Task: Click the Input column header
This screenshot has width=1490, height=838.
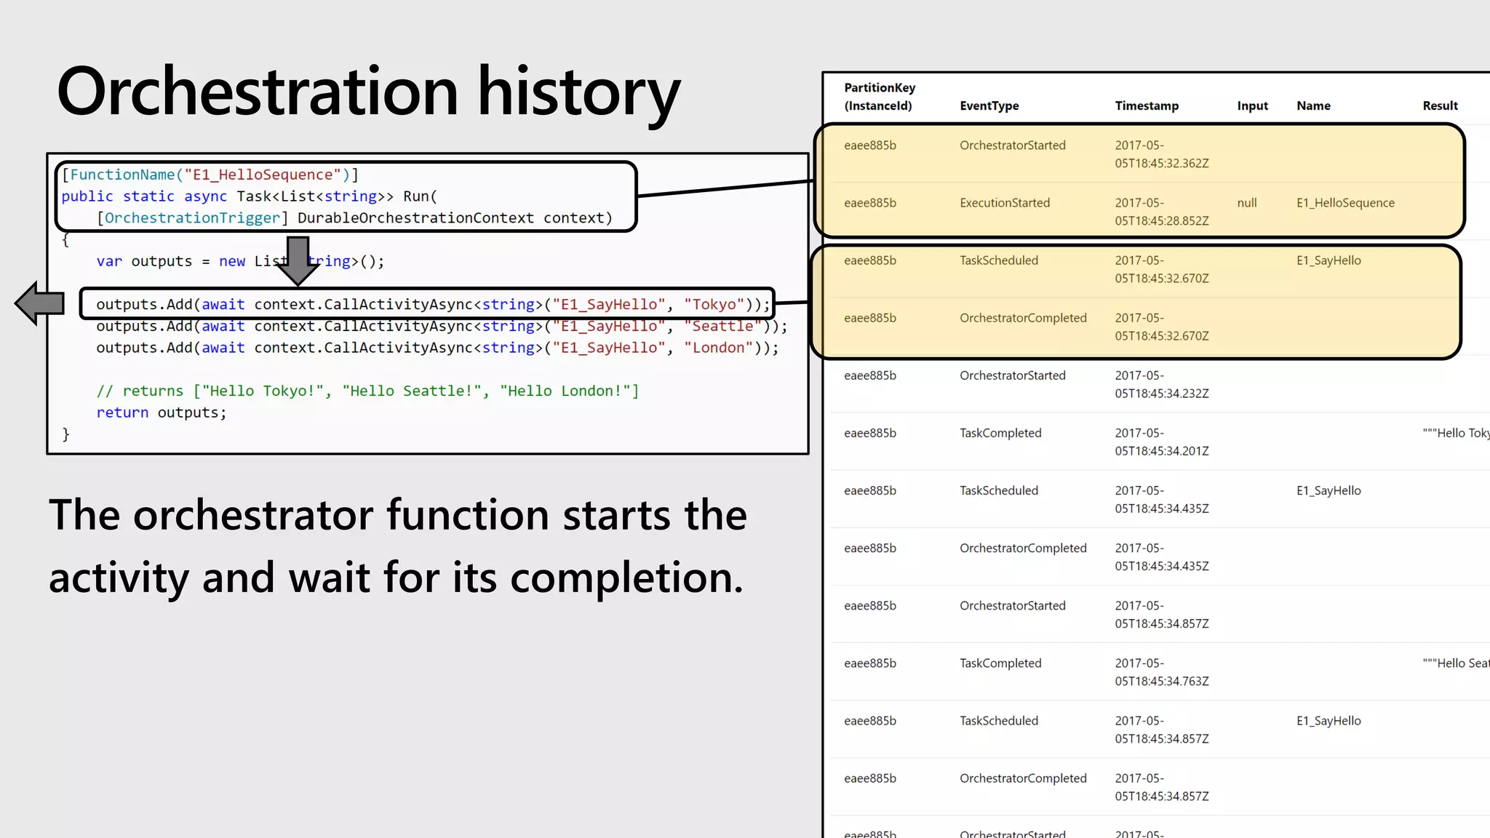Action: point(1252,105)
